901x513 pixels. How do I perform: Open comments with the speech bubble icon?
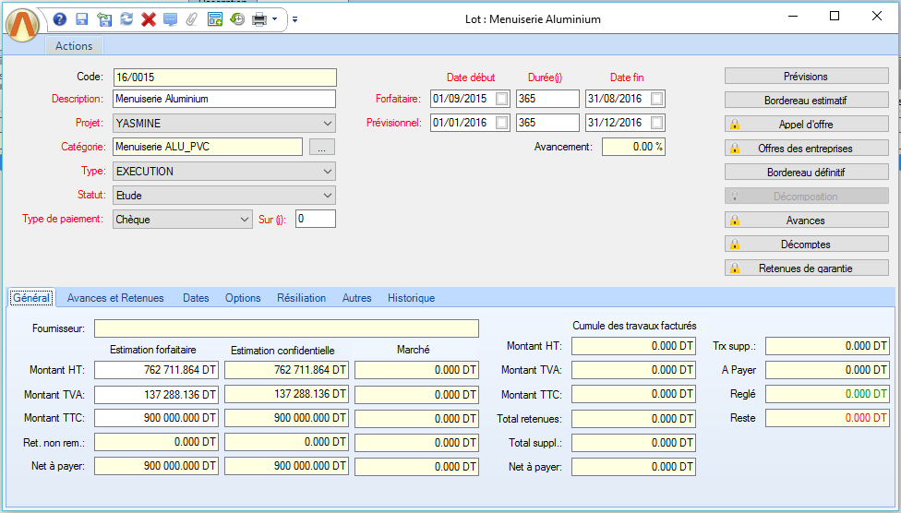(x=170, y=19)
